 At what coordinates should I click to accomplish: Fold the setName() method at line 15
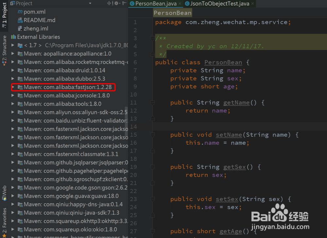pyautogui.click(x=153, y=135)
